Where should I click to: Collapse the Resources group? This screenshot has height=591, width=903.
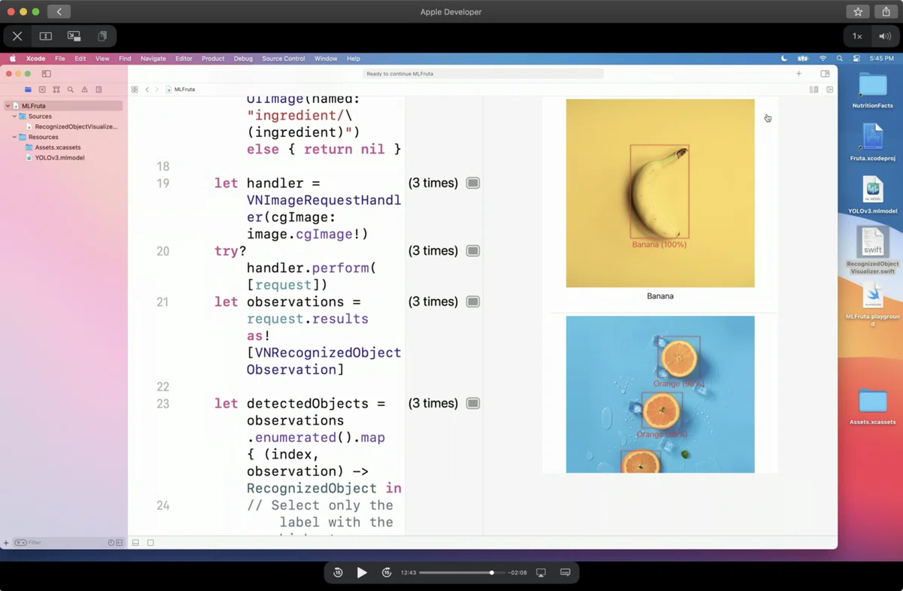pyautogui.click(x=14, y=137)
